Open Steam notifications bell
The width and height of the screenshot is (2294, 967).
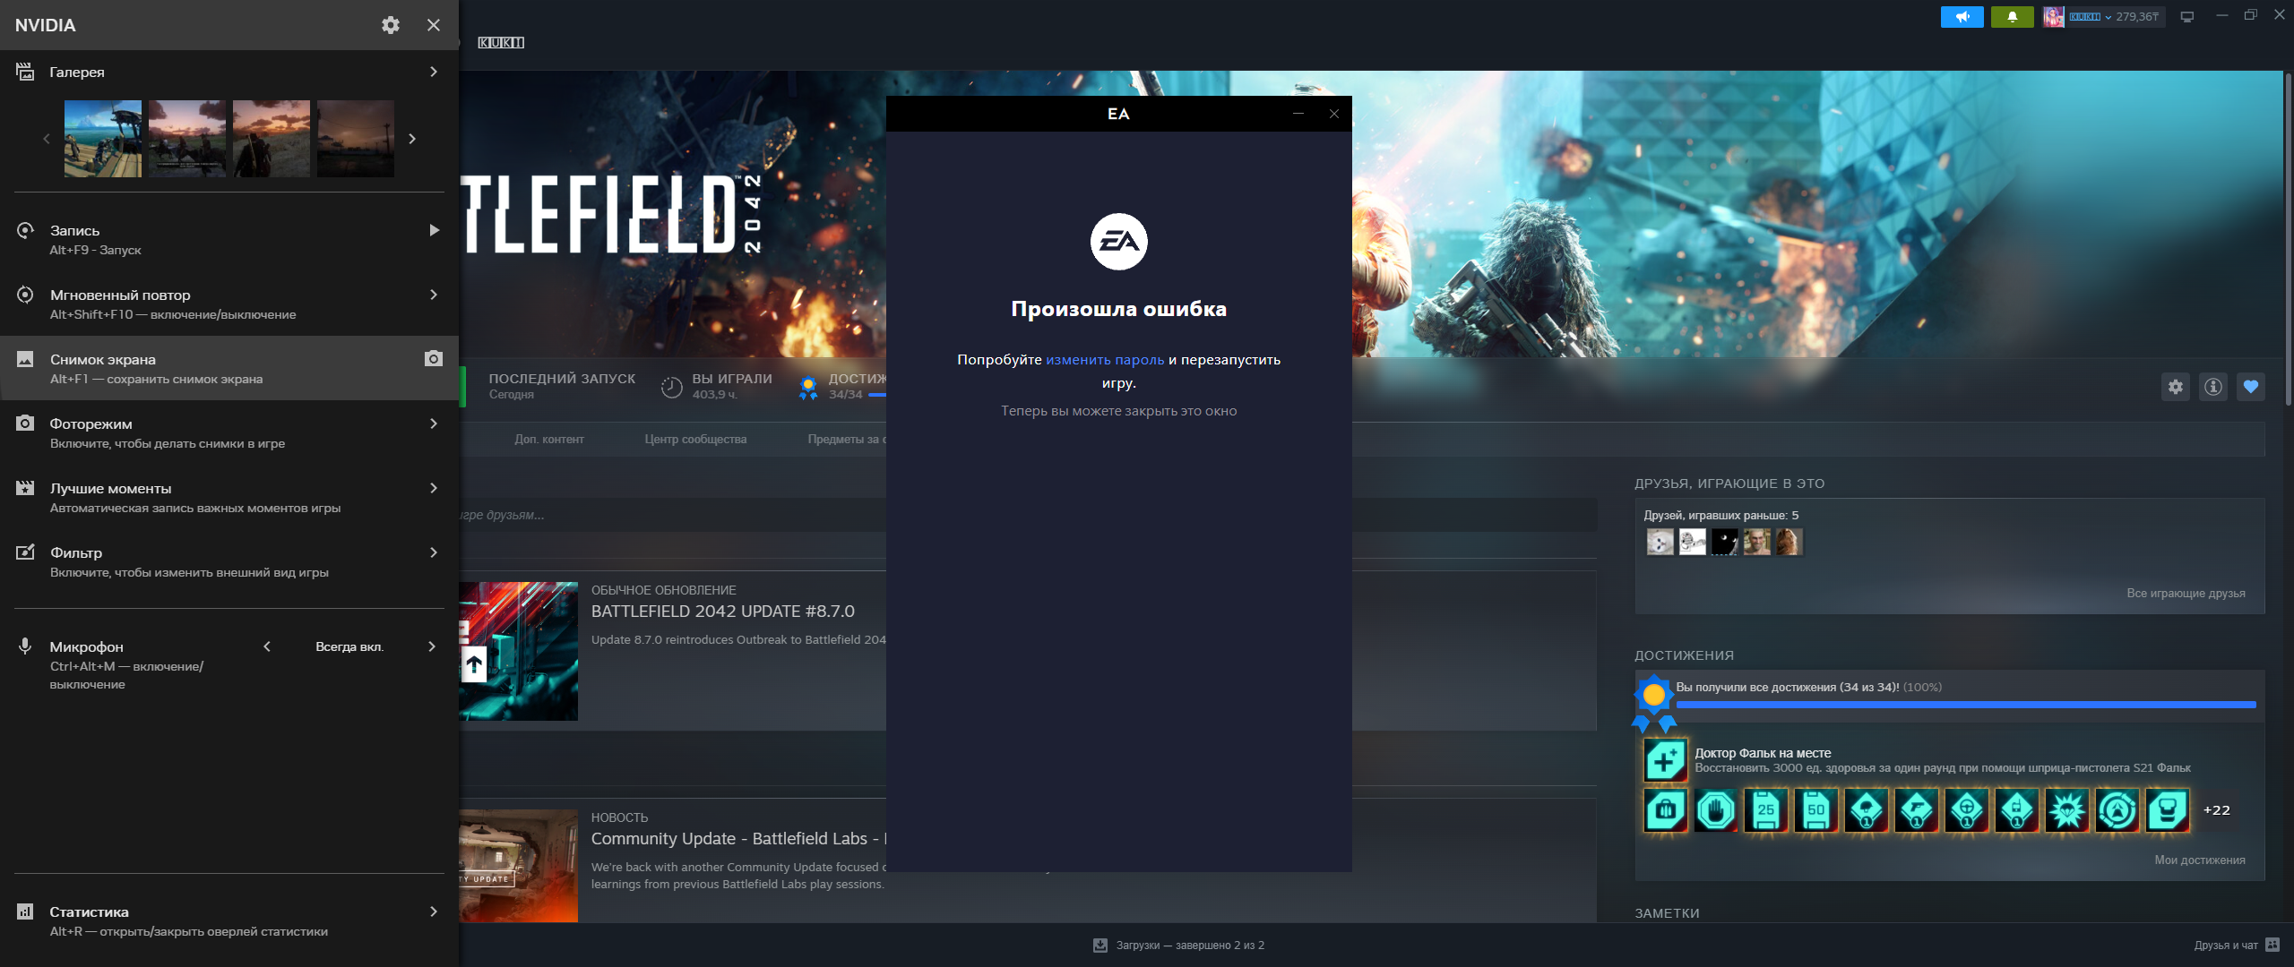coord(2013,17)
